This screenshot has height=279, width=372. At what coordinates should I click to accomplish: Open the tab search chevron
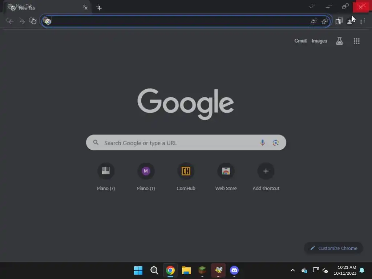coord(312,7)
